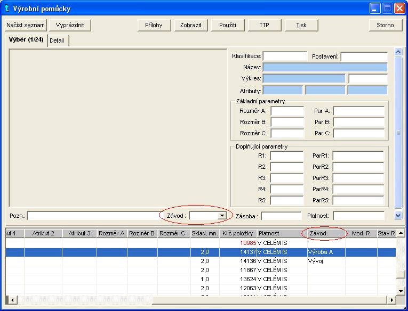Click into the Název field
Screen dimensions: 408x311
(x=325, y=67)
